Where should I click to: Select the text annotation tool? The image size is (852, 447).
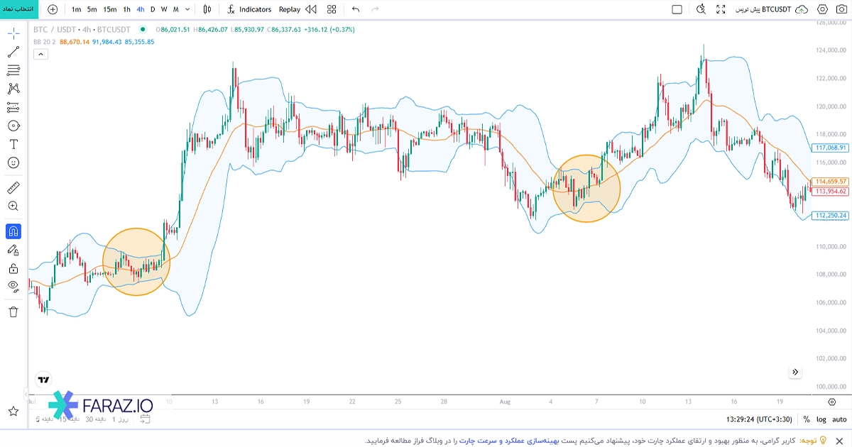(x=13, y=144)
